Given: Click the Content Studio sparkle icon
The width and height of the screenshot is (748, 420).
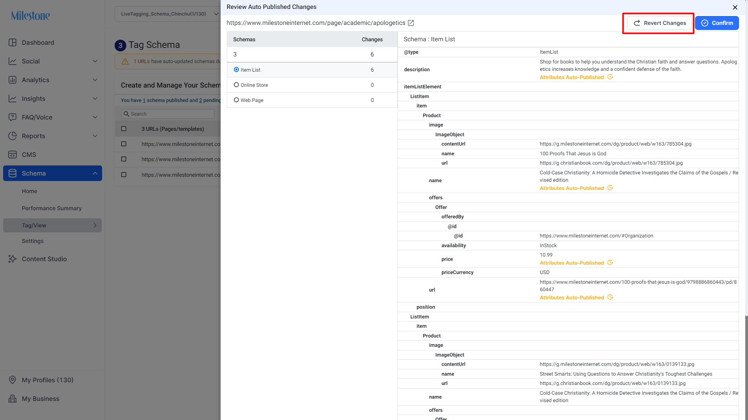Looking at the screenshot, I should point(12,259).
